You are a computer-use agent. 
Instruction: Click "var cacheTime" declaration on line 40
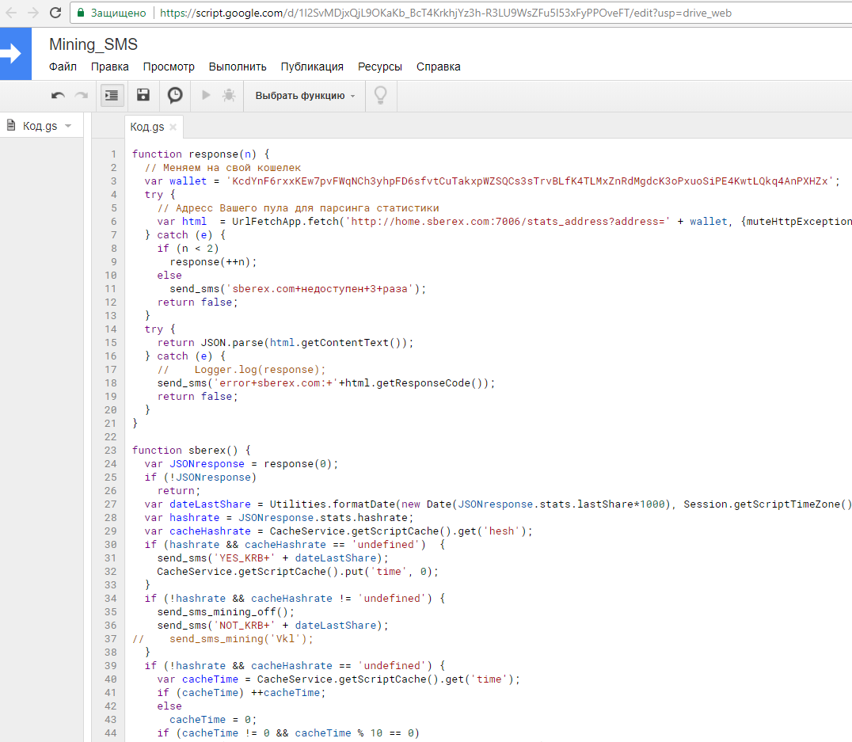pyautogui.click(x=198, y=679)
